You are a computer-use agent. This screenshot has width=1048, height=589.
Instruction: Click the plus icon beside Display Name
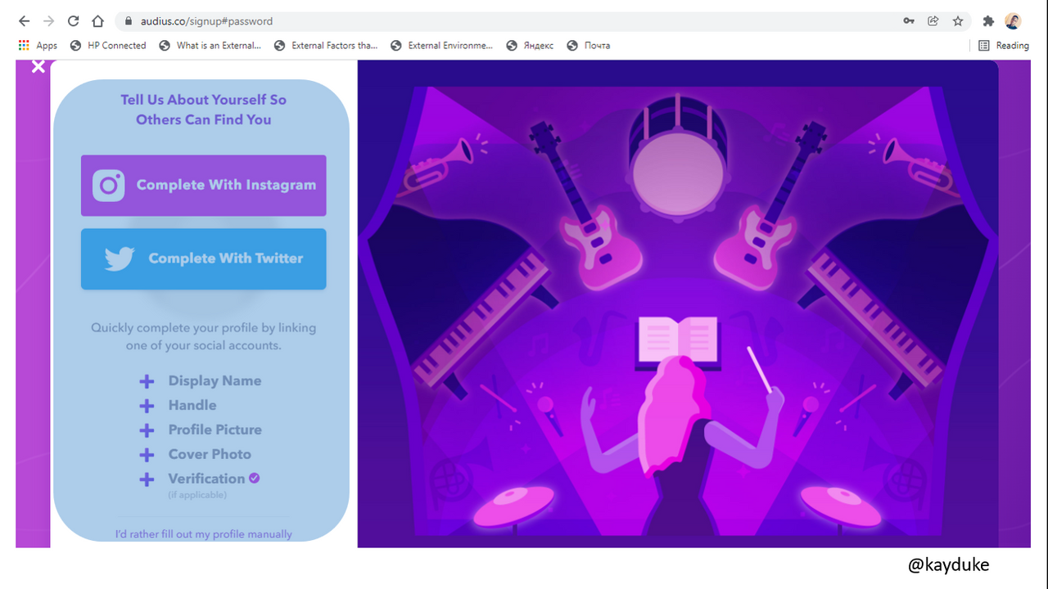click(147, 381)
